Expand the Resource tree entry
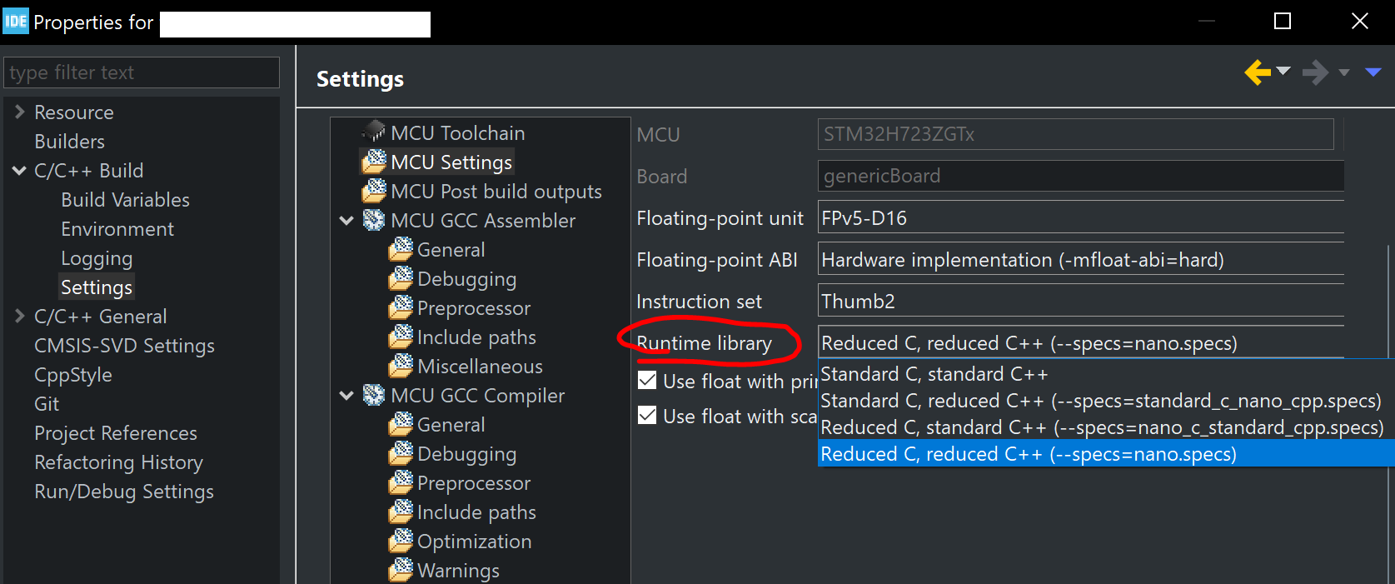Image resolution: width=1395 pixels, height=584 pixels. pos(18,111)
